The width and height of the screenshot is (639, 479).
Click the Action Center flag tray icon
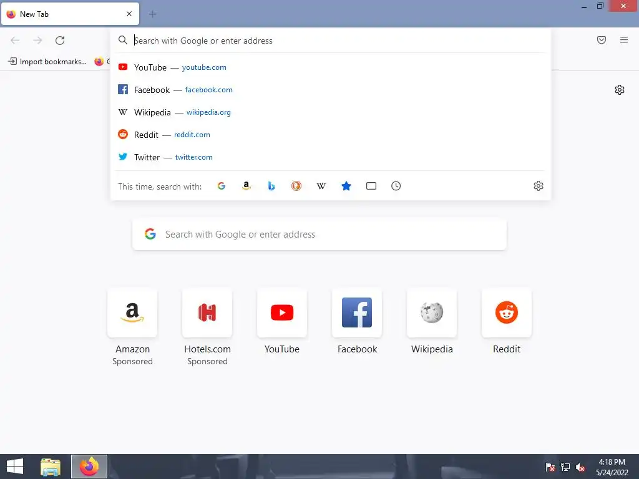550,467
